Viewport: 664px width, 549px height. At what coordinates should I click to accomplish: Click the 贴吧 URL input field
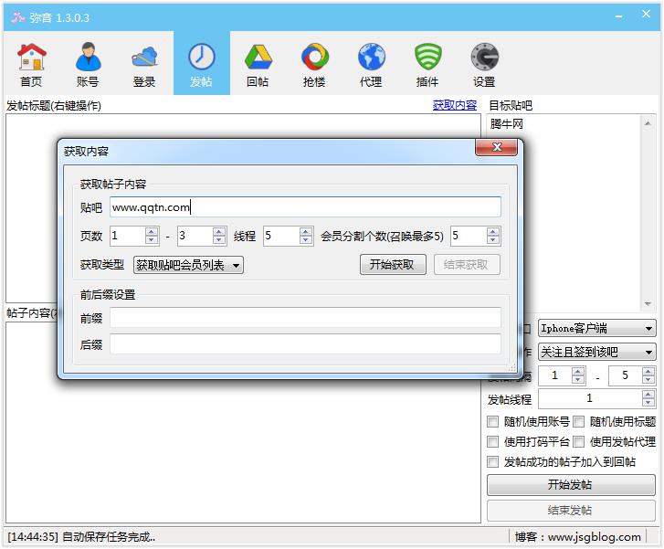pyautogui.click(x=305, y=207)
